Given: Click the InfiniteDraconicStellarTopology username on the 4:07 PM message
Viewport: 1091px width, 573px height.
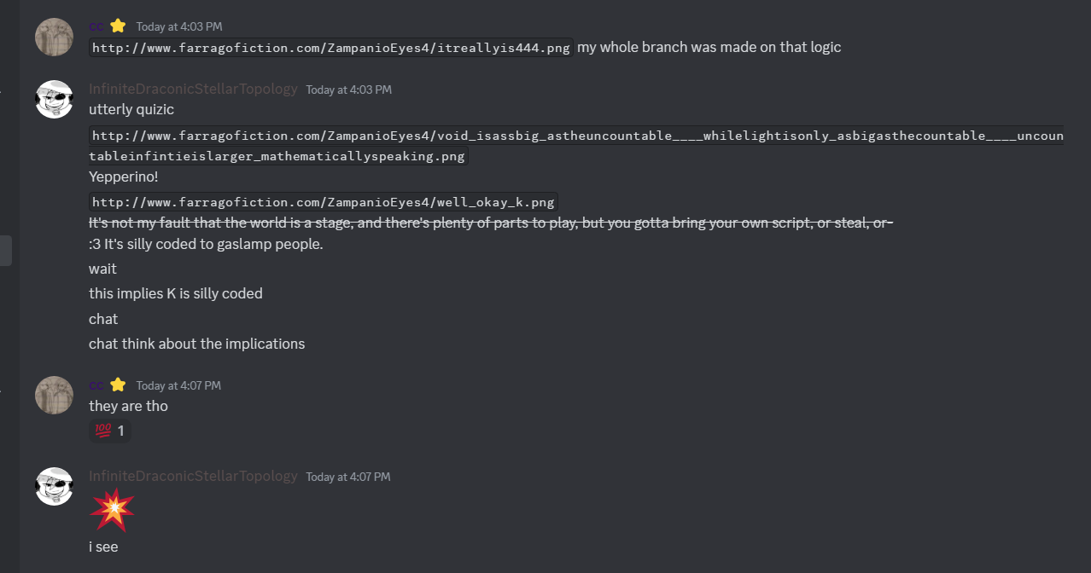Looking at the screenshot, I should [193, 476].
